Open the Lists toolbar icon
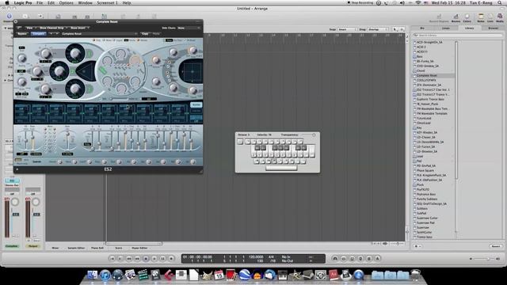 point(490,17)
